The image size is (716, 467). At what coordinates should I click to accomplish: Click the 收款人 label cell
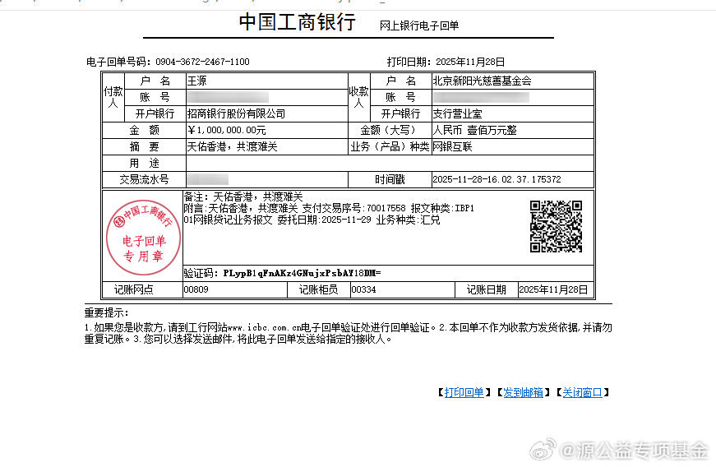(x=359, y=97)
